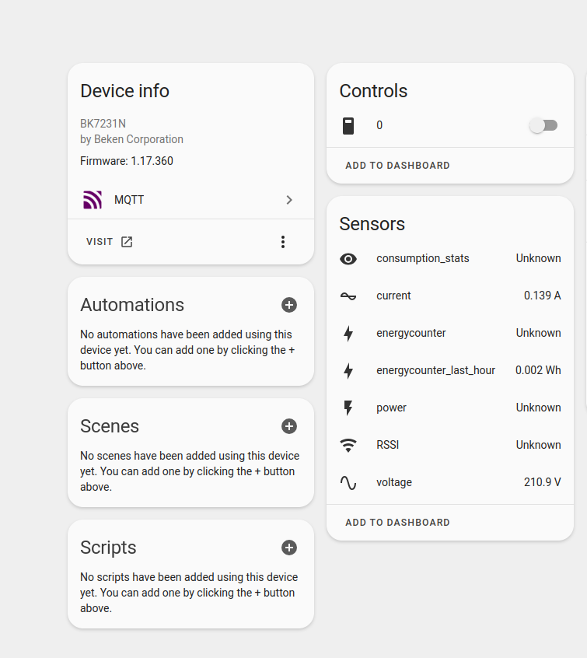587x658 pixels.
Task: Open the voltage sensor showing 210.9 V
Action: (450, 482)
